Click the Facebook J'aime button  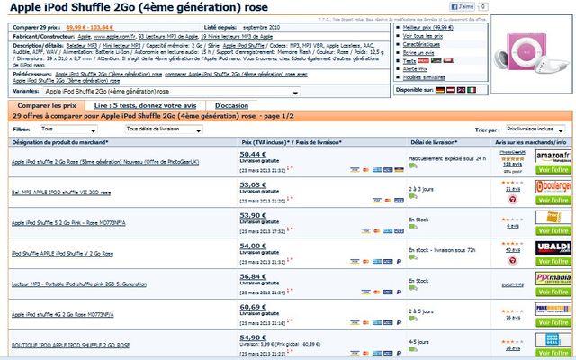click(x=462, y=6)
